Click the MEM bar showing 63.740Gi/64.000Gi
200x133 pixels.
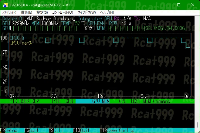(143, 28)
